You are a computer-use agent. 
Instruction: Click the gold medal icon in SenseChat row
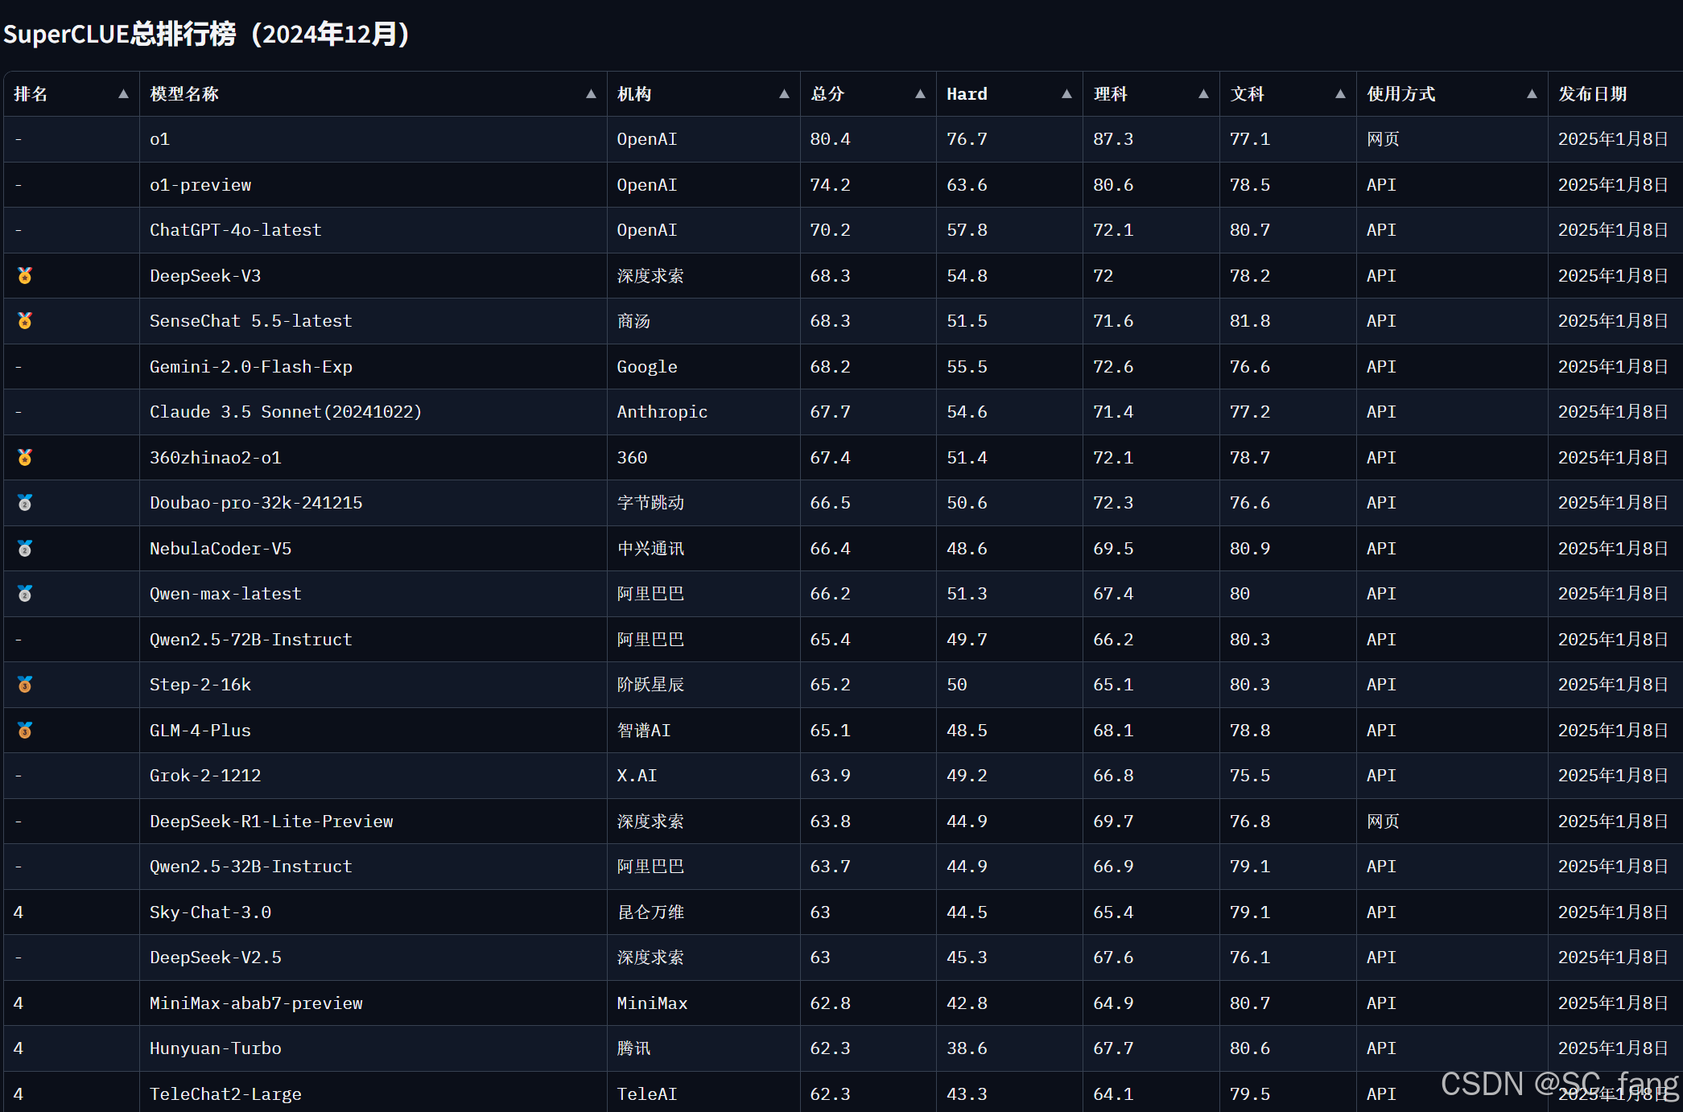point(25,321)
